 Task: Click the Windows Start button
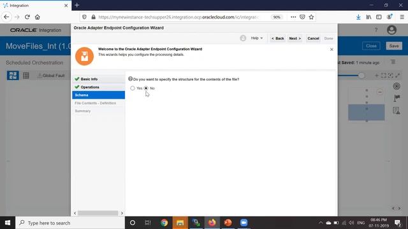8,223
